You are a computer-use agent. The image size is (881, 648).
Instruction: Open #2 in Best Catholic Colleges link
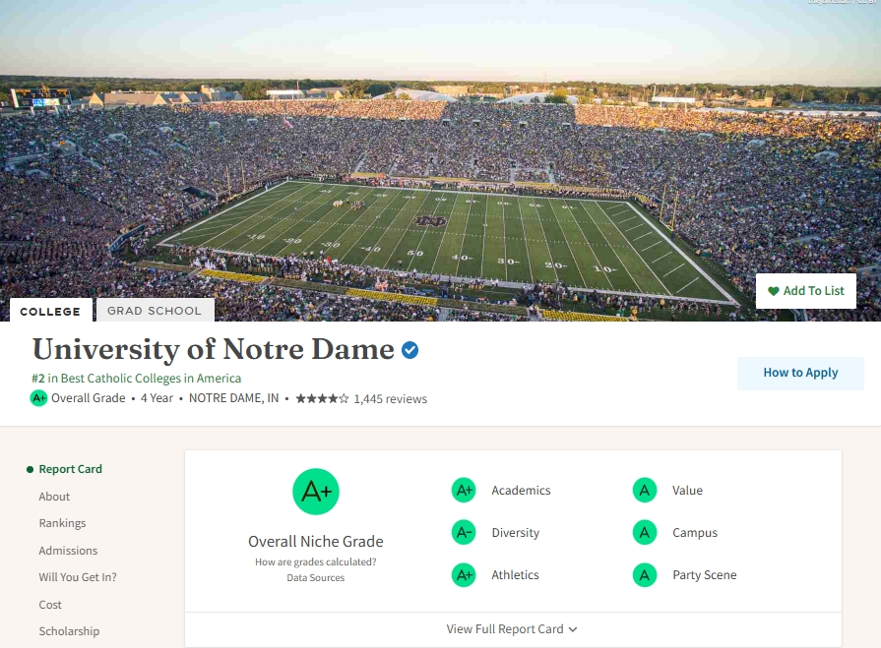tap(137, 379)
